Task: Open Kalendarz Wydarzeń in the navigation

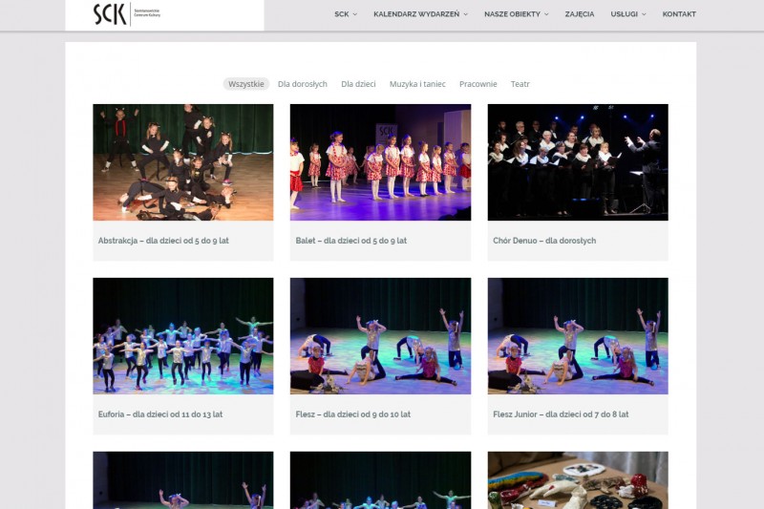Action: [416, 14]
